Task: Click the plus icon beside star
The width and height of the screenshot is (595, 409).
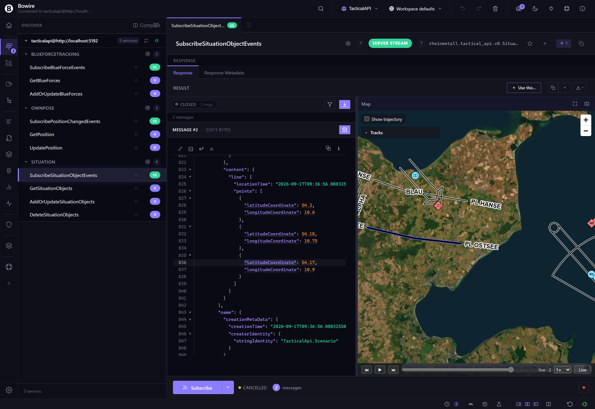Action: [x=545, y=44]
